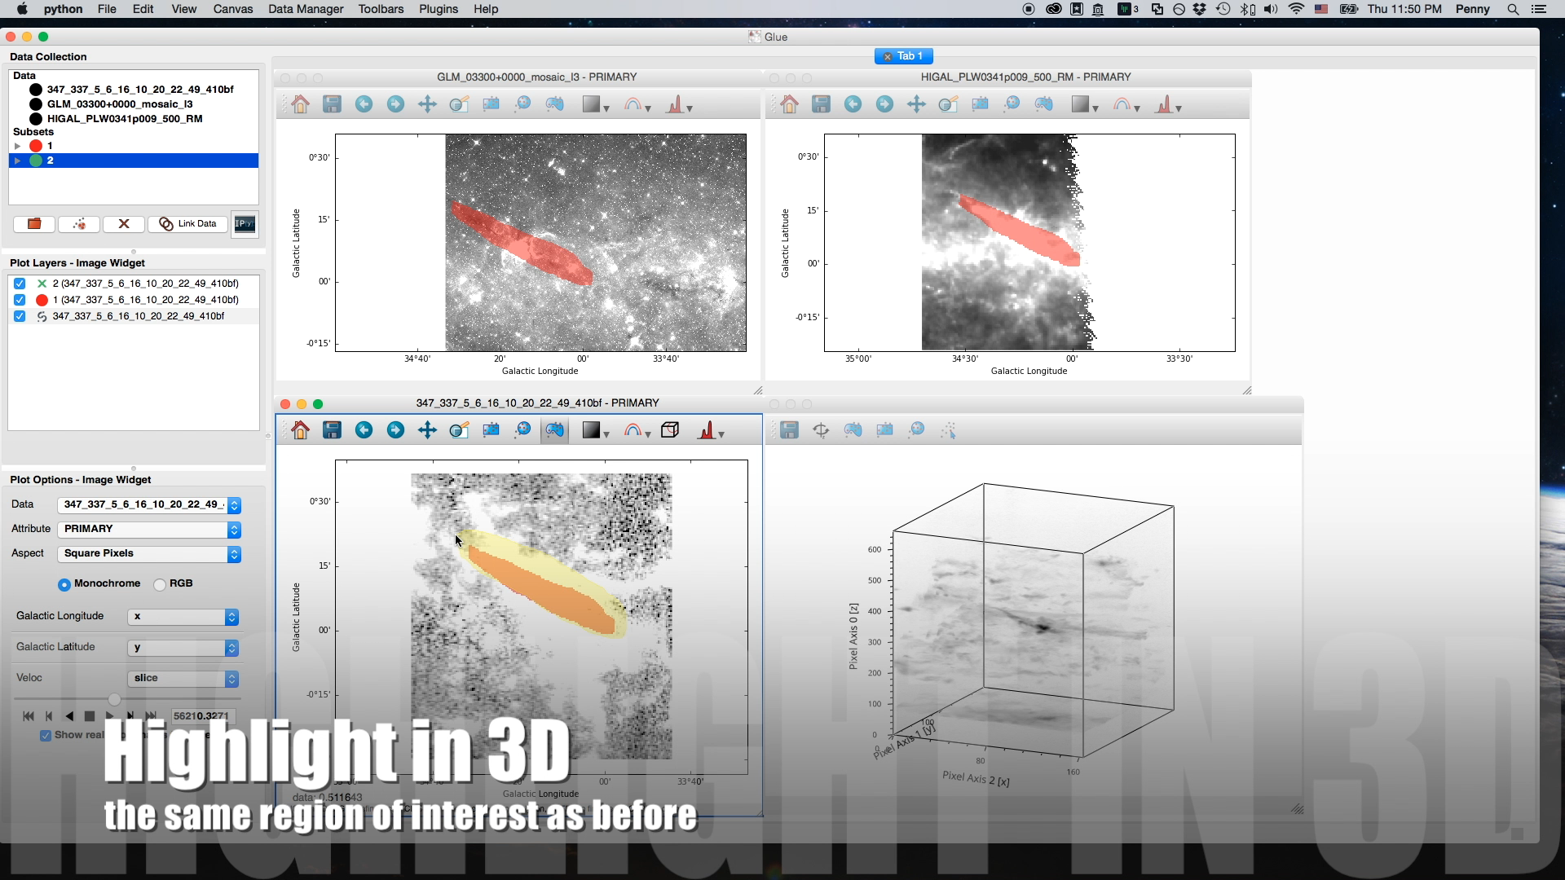
Task: Click the open data folder icon
Action: pyautogui.click(x=34, y=224)
